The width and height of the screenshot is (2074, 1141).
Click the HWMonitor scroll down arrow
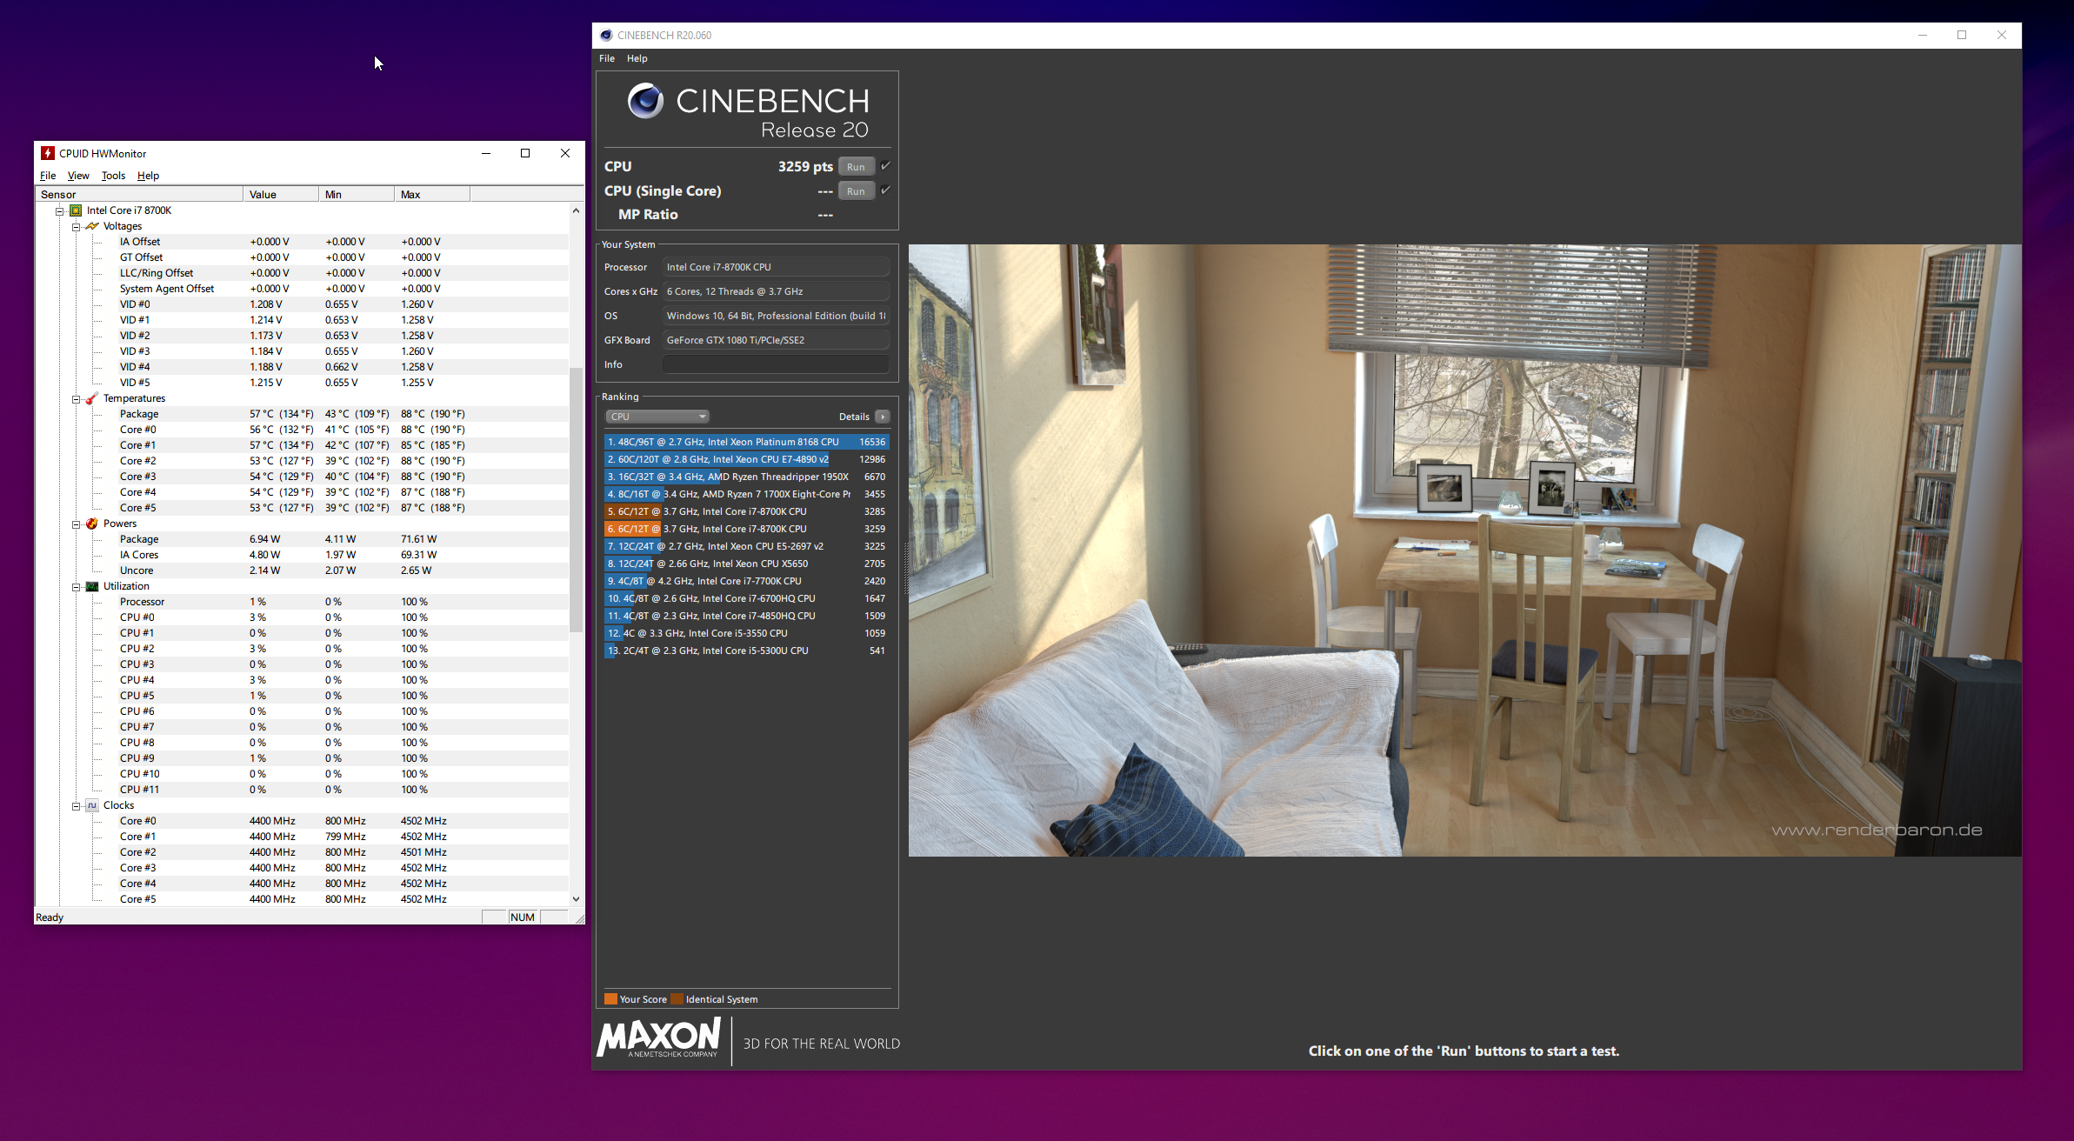pyautogui.click(x=576, y=899)
